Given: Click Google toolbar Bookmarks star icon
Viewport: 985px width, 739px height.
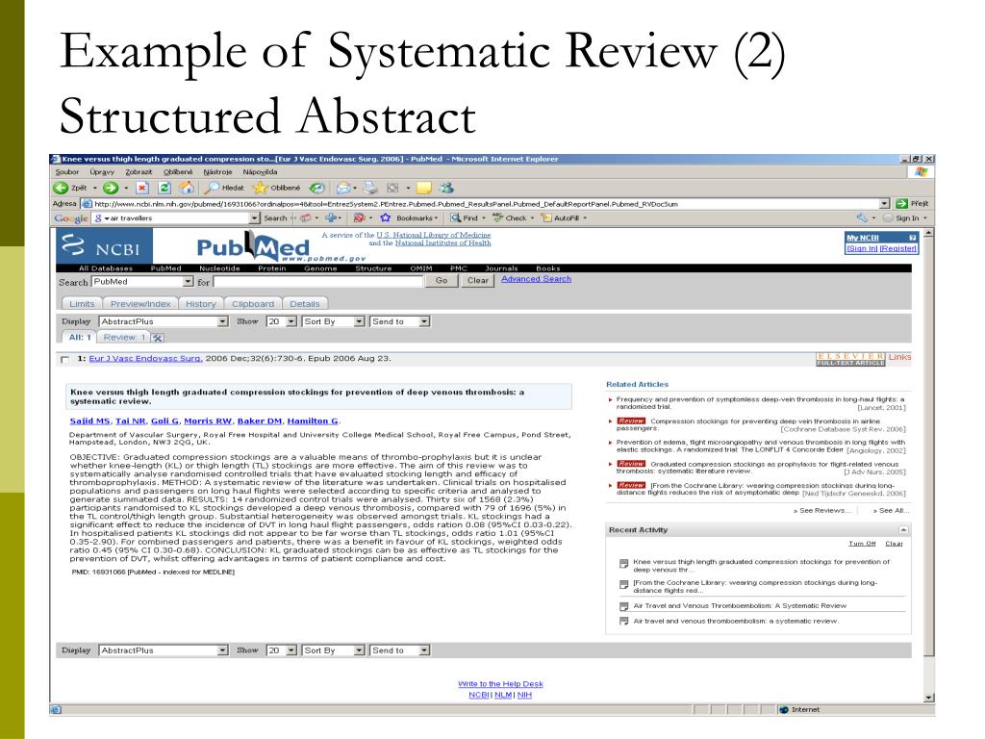Looking at the screenshot, I should (385, 218).
